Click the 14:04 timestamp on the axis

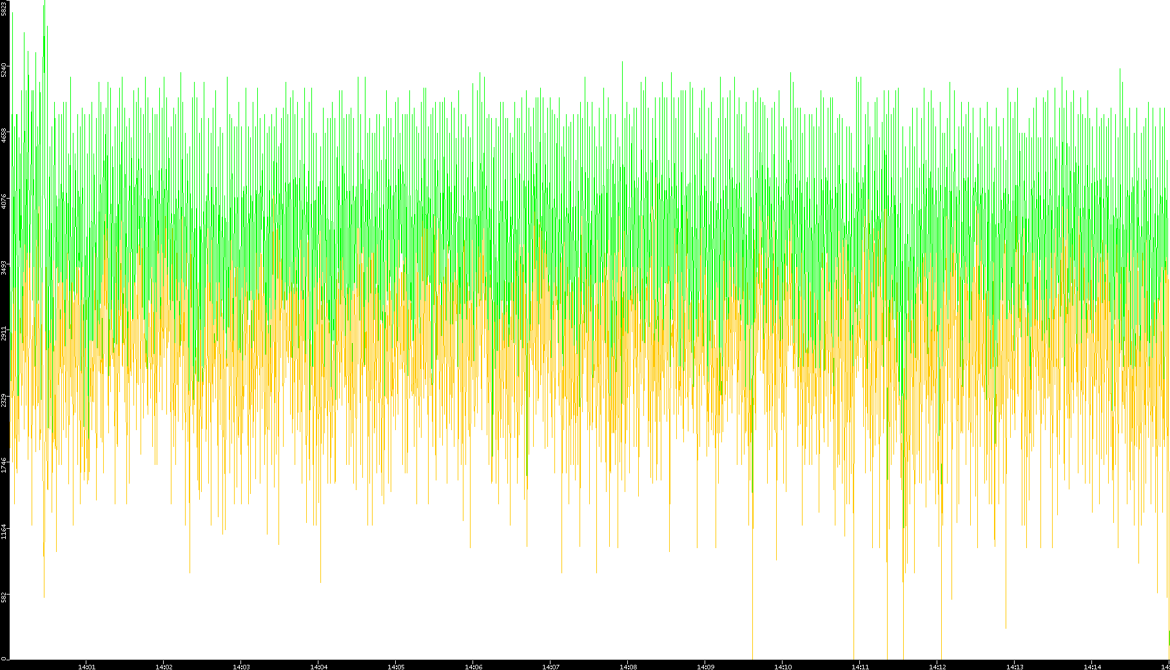pyautogui.click(x=318, y=666)
